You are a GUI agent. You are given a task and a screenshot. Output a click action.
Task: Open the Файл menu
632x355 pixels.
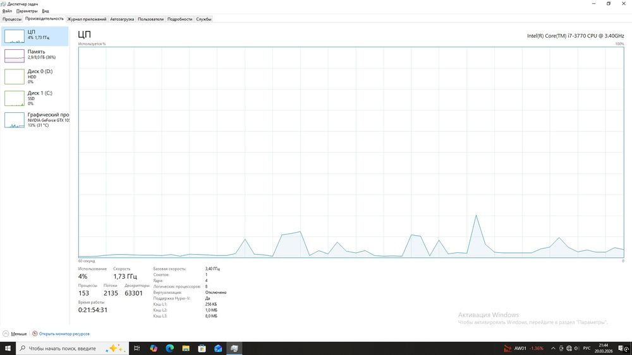click(7, 11)
